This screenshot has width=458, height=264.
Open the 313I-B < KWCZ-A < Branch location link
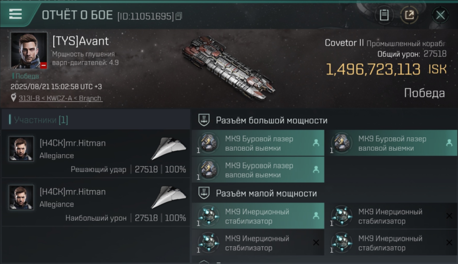pos(61,98)
